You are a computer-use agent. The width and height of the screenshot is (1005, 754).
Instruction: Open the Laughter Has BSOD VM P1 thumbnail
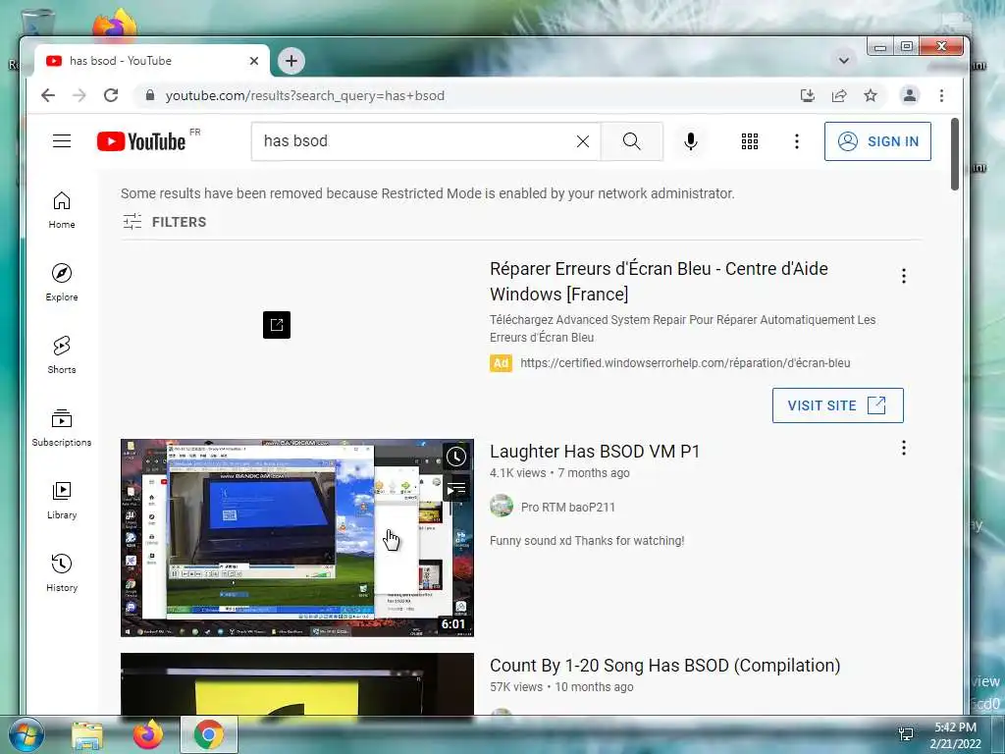click(x=296, y=538)
